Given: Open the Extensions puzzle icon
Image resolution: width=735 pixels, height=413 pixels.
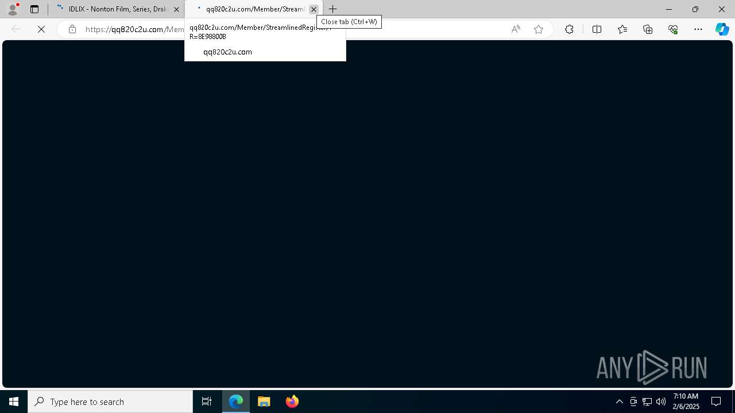Looking at the screenshot, I should pos(569,29).
